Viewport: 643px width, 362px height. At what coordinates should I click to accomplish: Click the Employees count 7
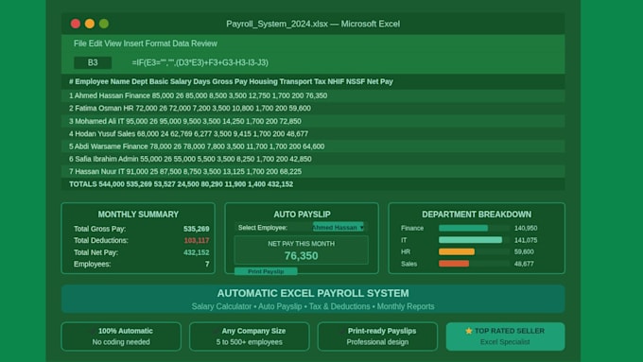coord(207,264)
